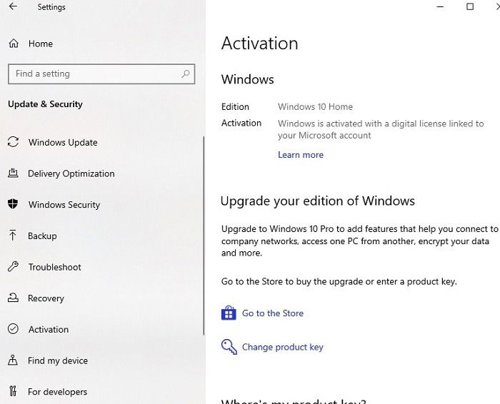Click the Delivery Optimization icon
500x404 pixels.
13,173
